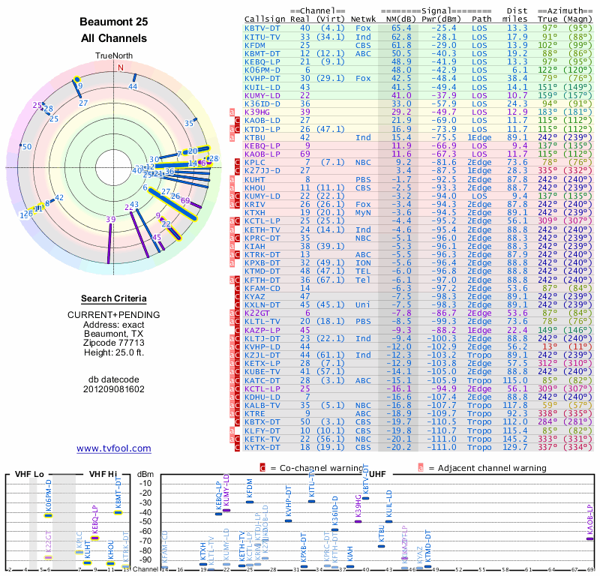Click co-channel warning badge on KYAZ row
Viewport: 600px width, 576px height.
(x=237, y=296)
